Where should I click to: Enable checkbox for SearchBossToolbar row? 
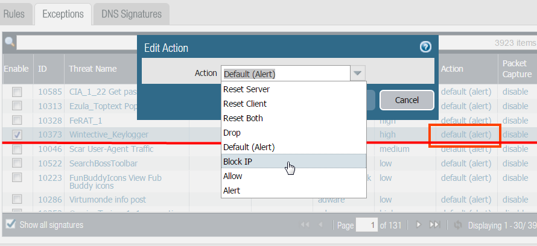[x=17, y=163]
